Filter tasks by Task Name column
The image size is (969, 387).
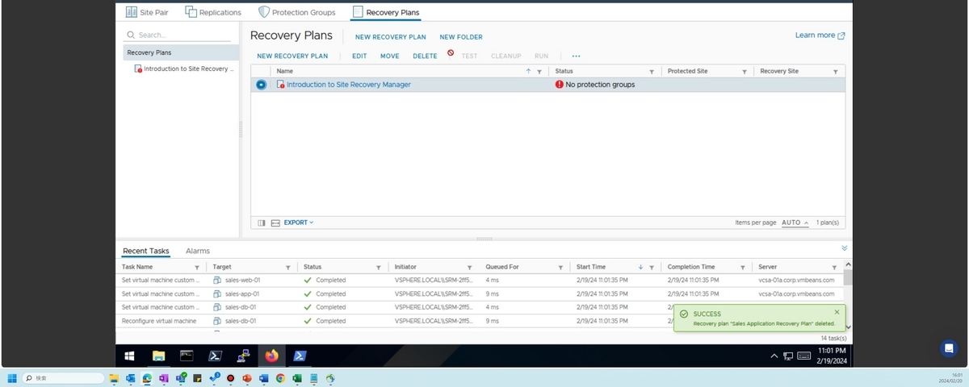point(197,267)
